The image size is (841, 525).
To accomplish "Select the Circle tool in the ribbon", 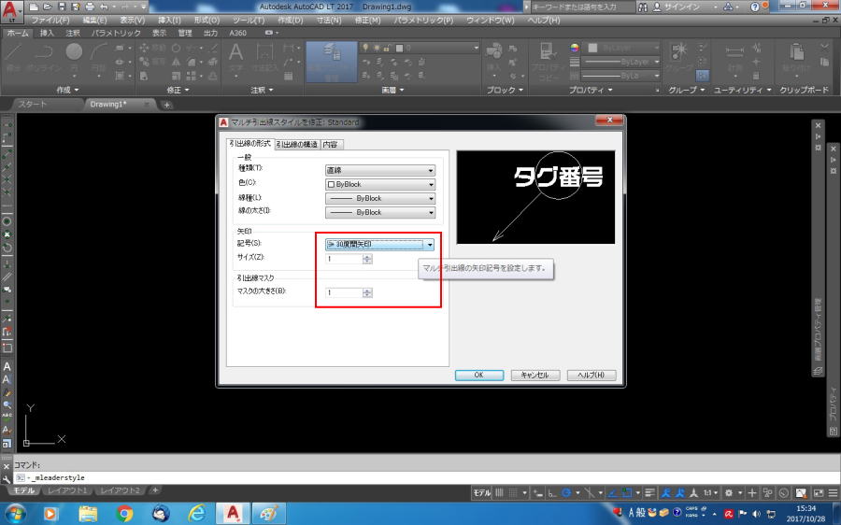I will pos(74,57).
